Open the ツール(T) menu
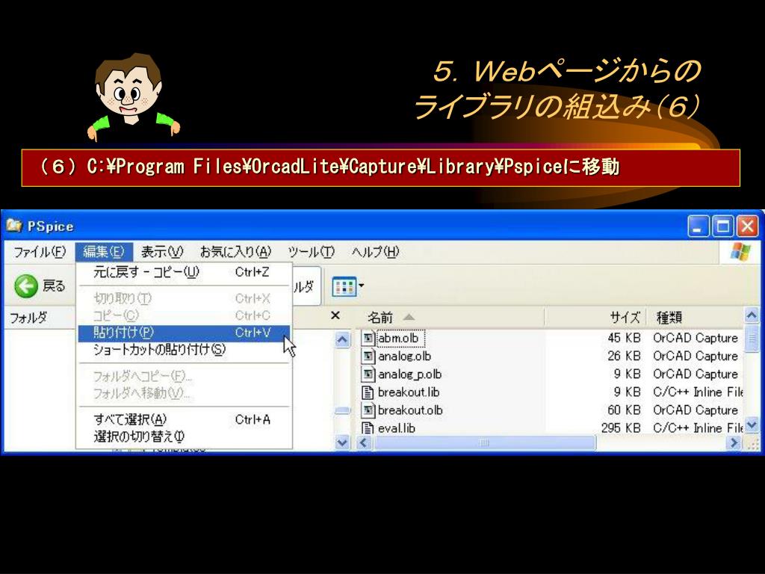This screenshot has height=574, width=765. click(x=312, y=252)
